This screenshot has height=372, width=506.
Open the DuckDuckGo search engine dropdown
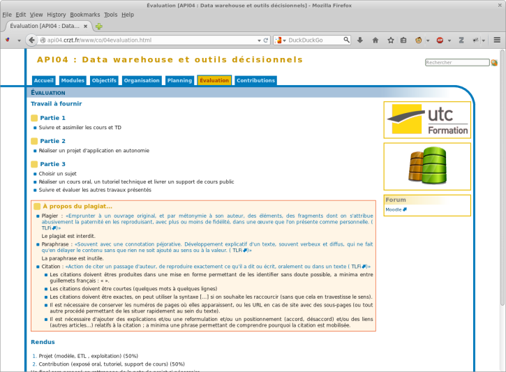(279, 40)
